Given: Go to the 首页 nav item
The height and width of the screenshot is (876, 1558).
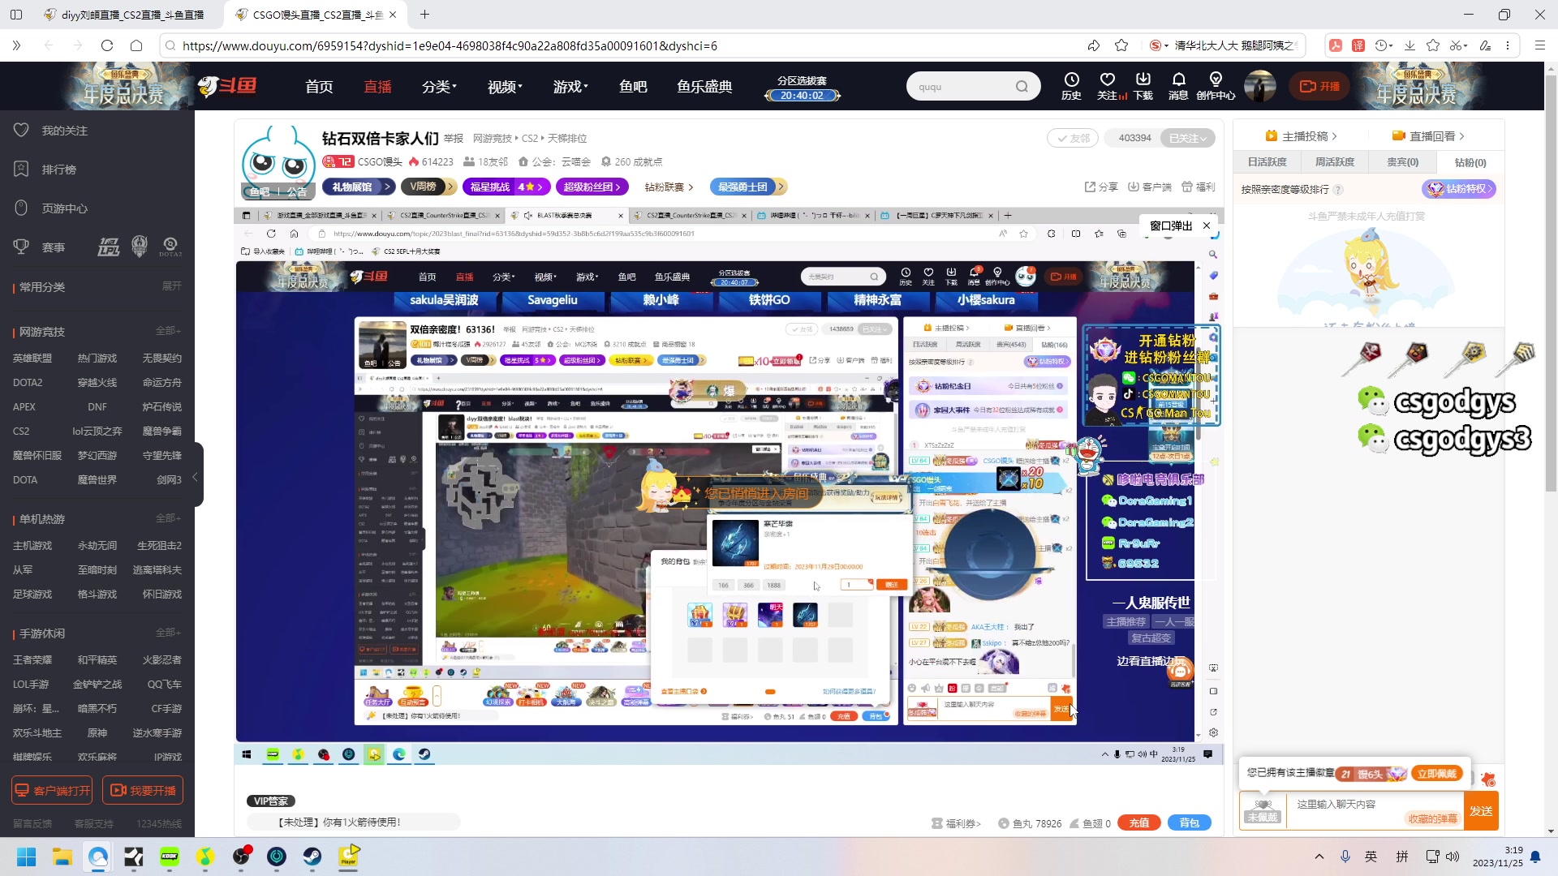Looking at the screenshot, I should [319, 87].
